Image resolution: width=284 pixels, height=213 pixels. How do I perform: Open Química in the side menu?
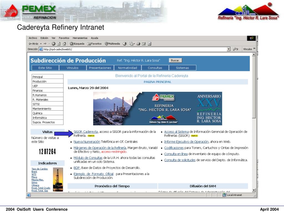pos(47,113)
